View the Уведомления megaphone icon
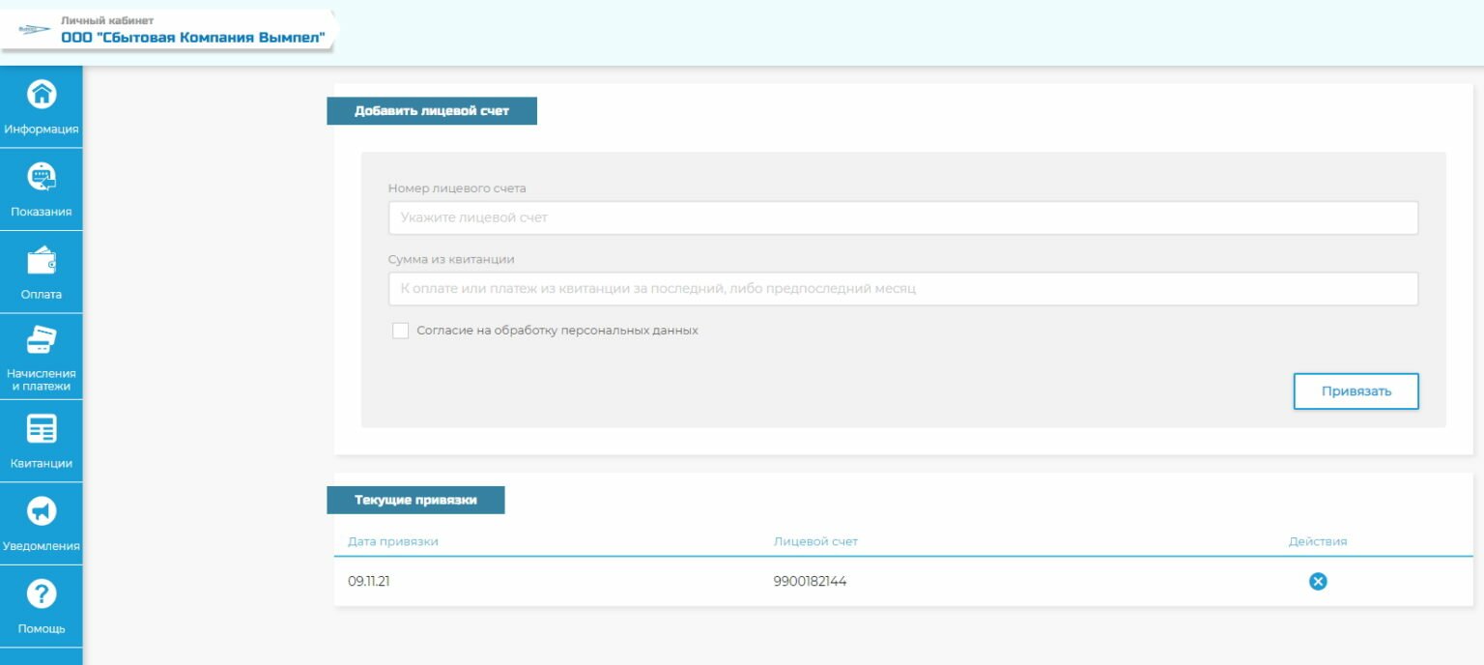 coord(42,511)
